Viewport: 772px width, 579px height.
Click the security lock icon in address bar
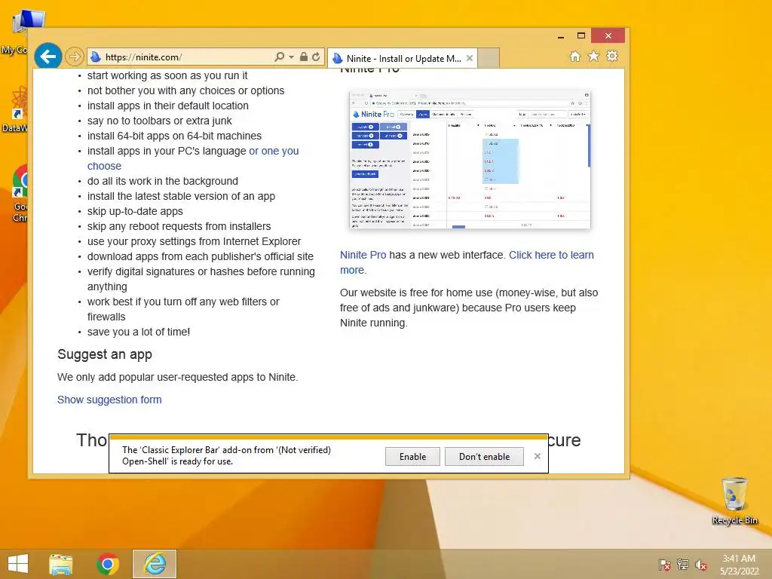304,57
